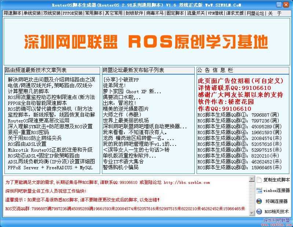Click the winbox连接器 icon
Screen dimensions: 293x227
click(x=259, y=190)
